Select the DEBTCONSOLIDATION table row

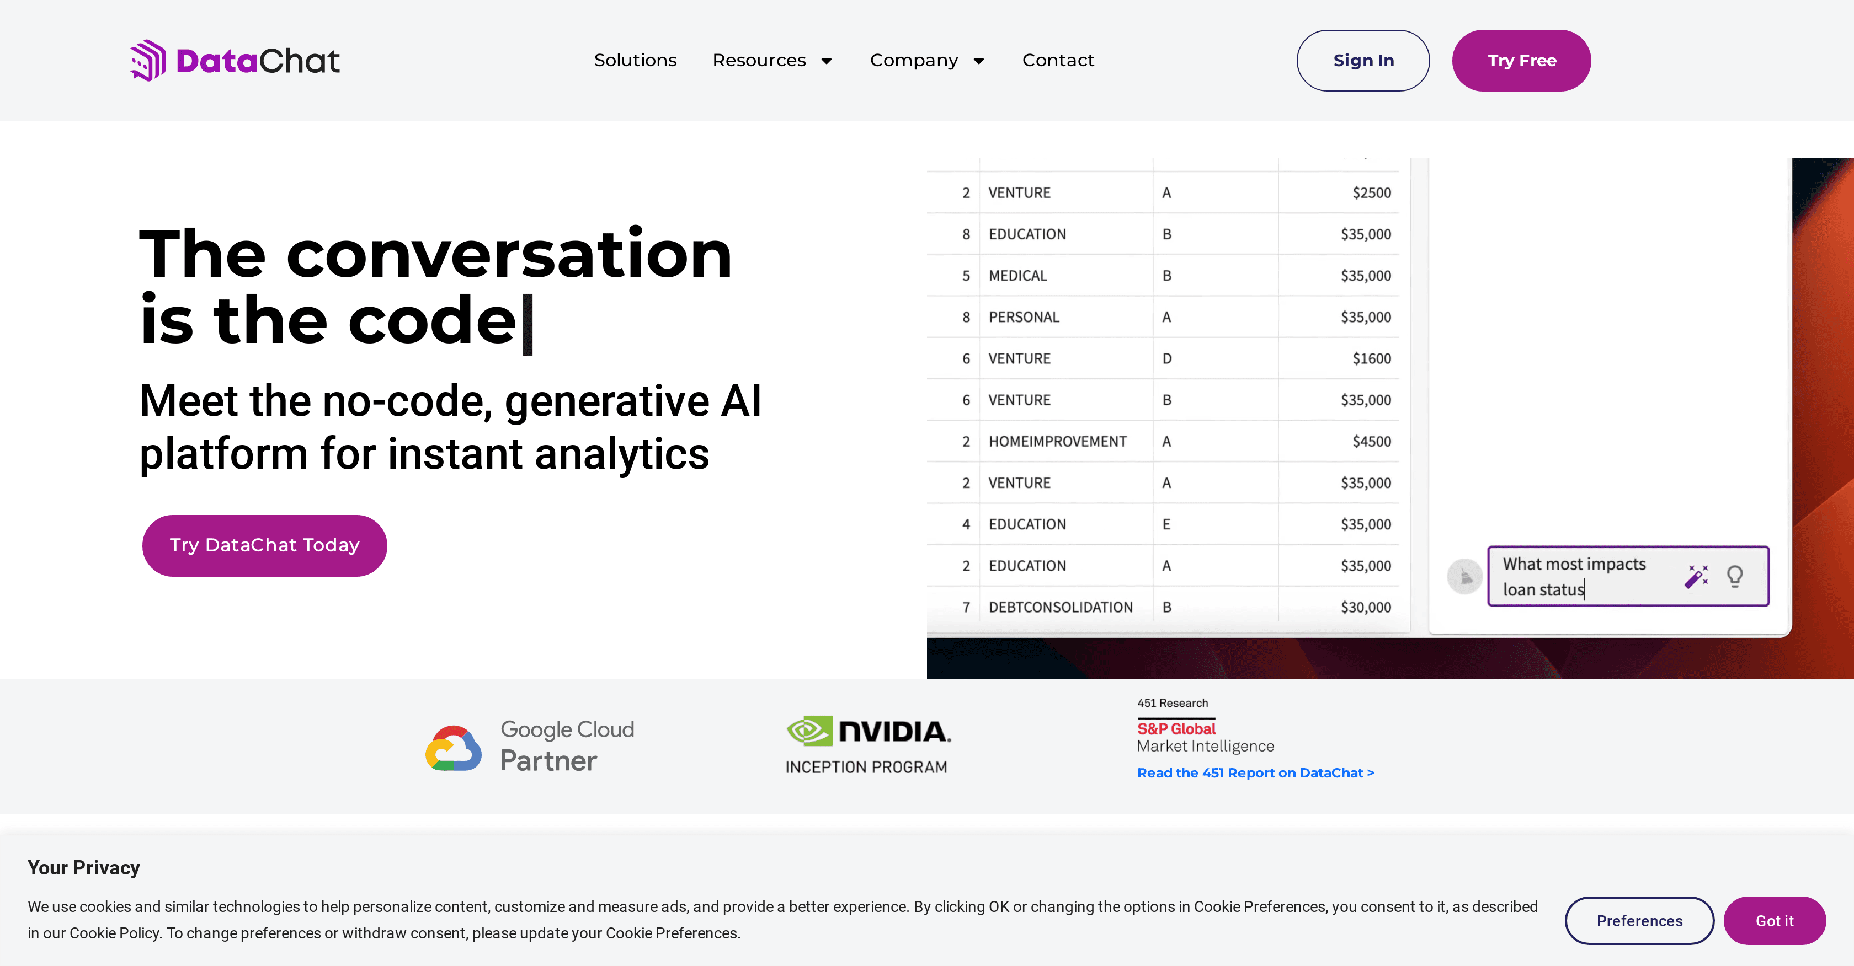coord(1060,607)
